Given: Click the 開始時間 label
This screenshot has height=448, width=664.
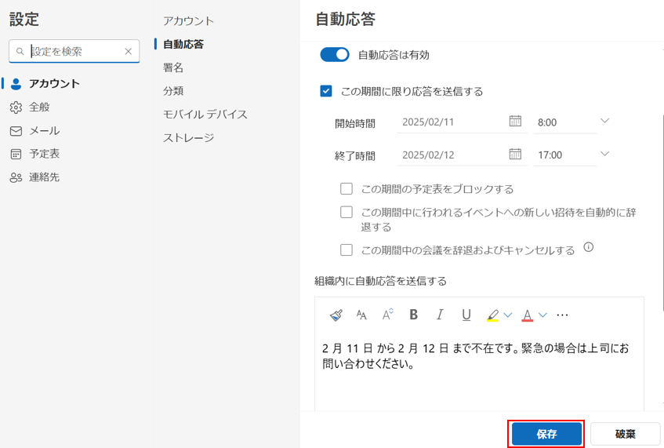Looking at the screenshot, I should [355, 123].
